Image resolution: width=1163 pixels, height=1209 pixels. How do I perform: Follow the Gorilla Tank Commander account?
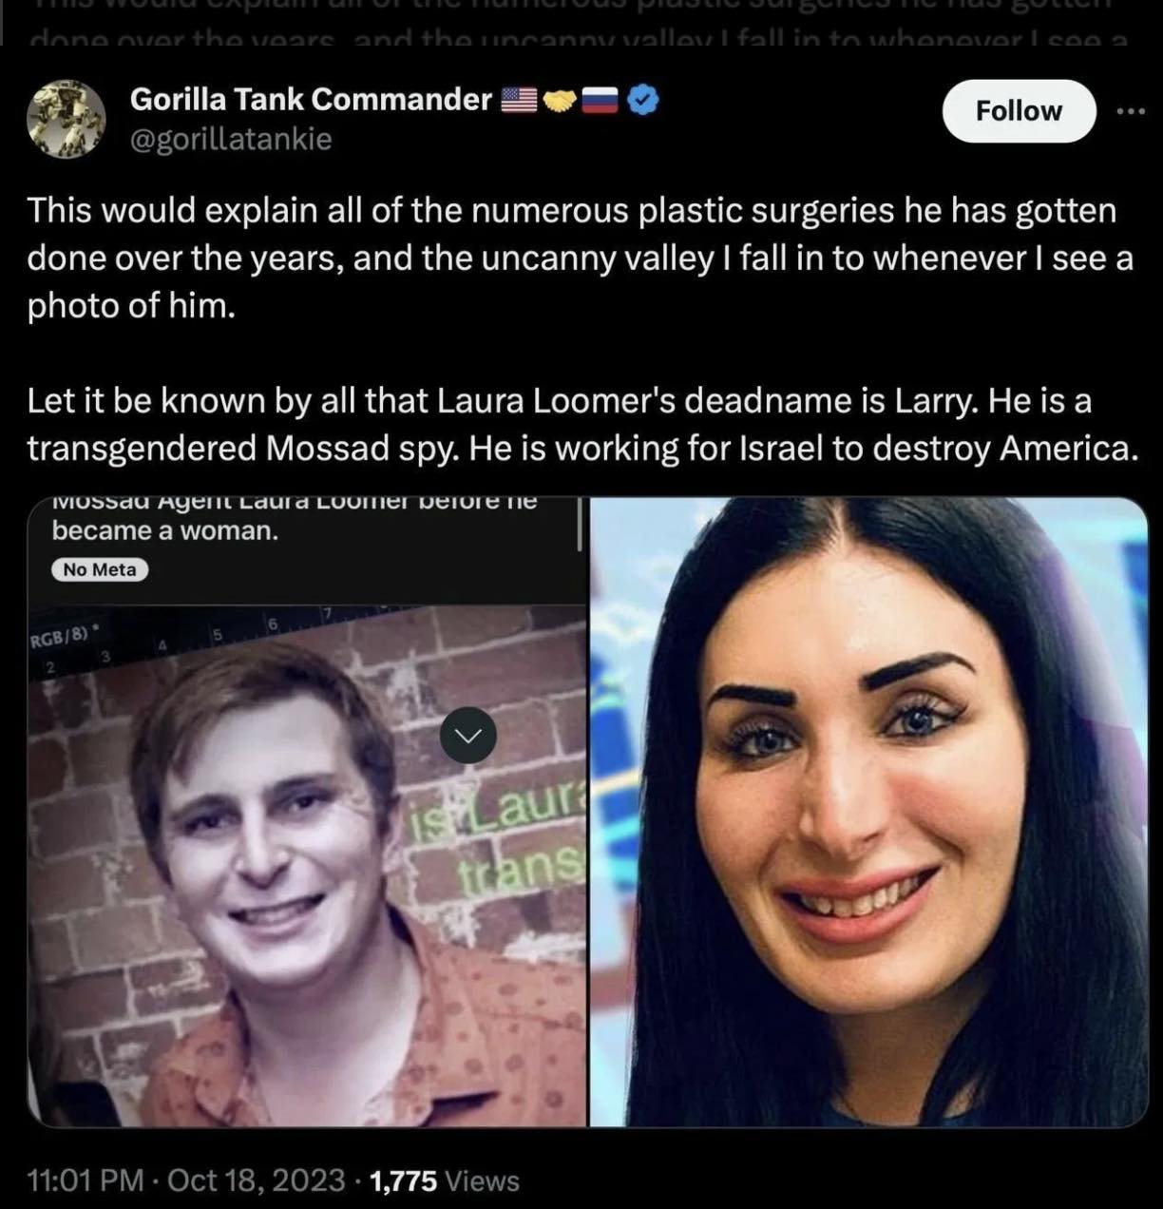1019,111
